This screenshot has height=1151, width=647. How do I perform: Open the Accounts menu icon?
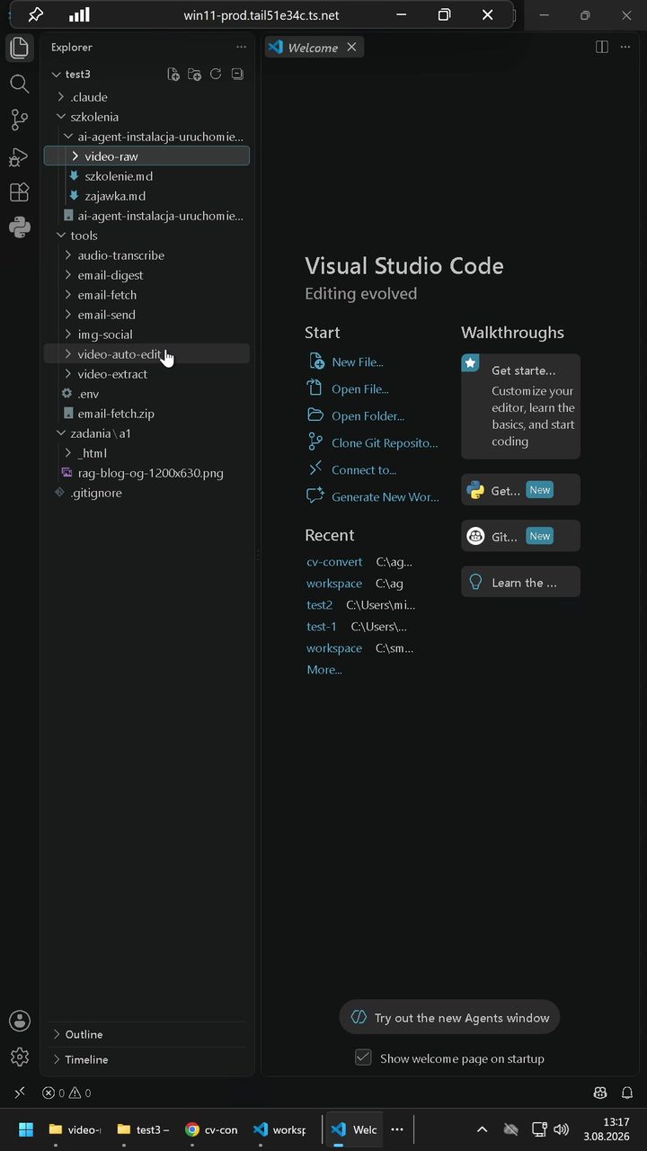tap(19, 1021)
